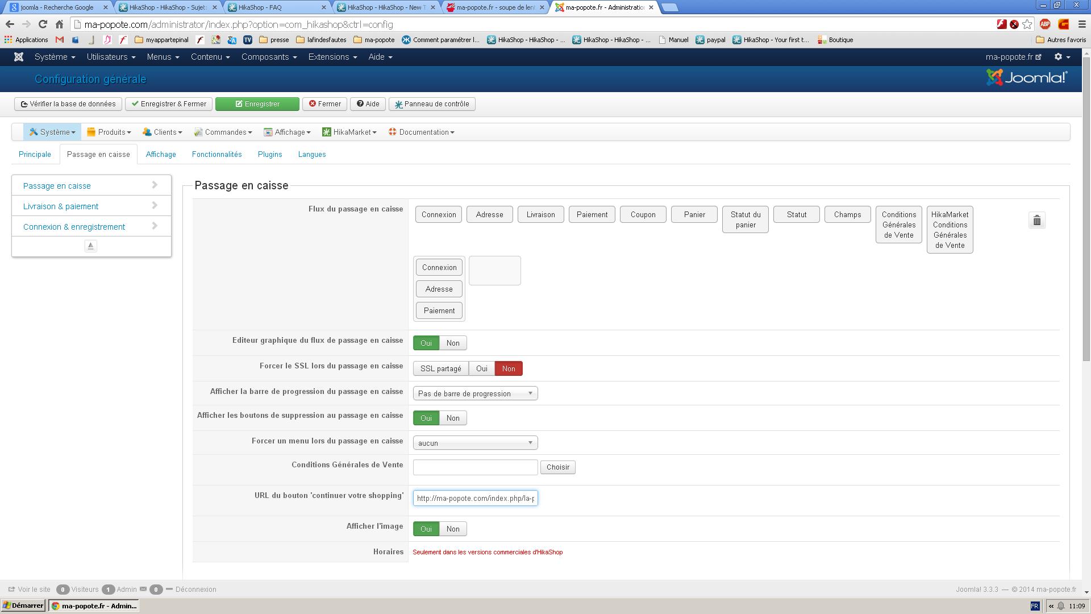
Task: Click the browser reload icon
Action: click(43, 24)
